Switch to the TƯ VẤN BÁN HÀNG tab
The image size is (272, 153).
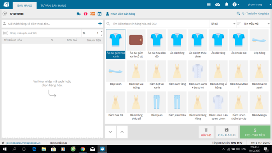pos(53,5)
